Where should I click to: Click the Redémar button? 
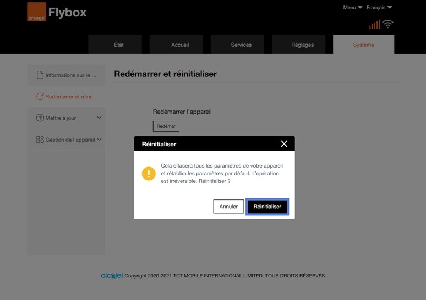[166, 126]
